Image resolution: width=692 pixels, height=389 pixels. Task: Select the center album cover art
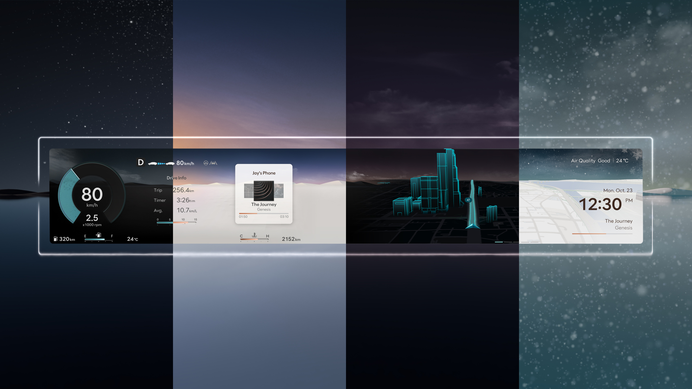pos(264,191)
